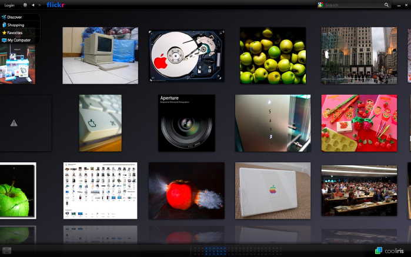
Task: Click the failed image warning icon
Action: pyautogui.click(x=14, y=123)
